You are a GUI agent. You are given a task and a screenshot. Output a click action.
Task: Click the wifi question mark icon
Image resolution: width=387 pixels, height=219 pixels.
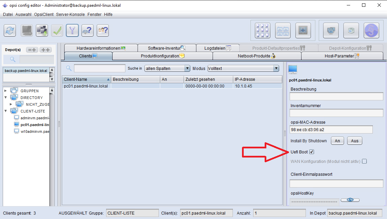point(88,30)
